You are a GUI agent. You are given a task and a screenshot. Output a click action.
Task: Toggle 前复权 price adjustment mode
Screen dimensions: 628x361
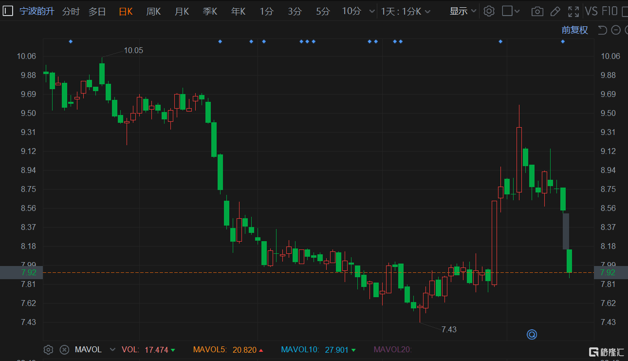click(574, 30)
